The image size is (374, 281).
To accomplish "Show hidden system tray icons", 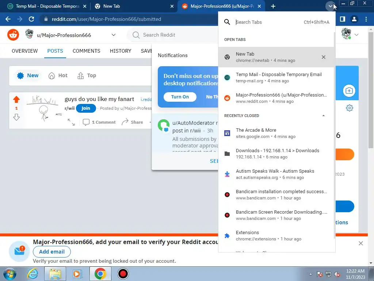I will 310,274.
